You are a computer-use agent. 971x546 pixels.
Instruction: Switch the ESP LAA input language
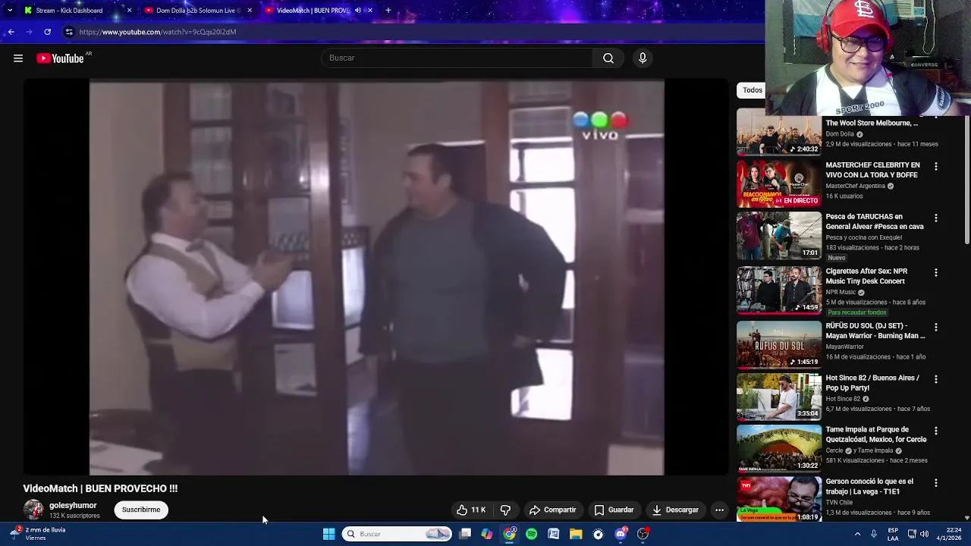pyautogui.click(x=894, y=534)
